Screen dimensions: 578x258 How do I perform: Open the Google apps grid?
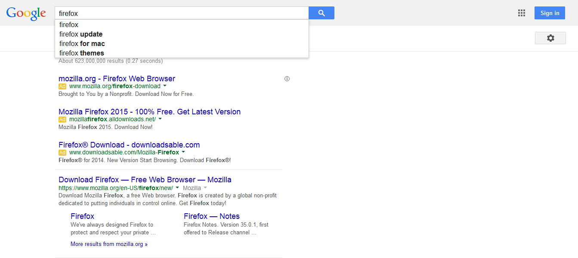522,13
